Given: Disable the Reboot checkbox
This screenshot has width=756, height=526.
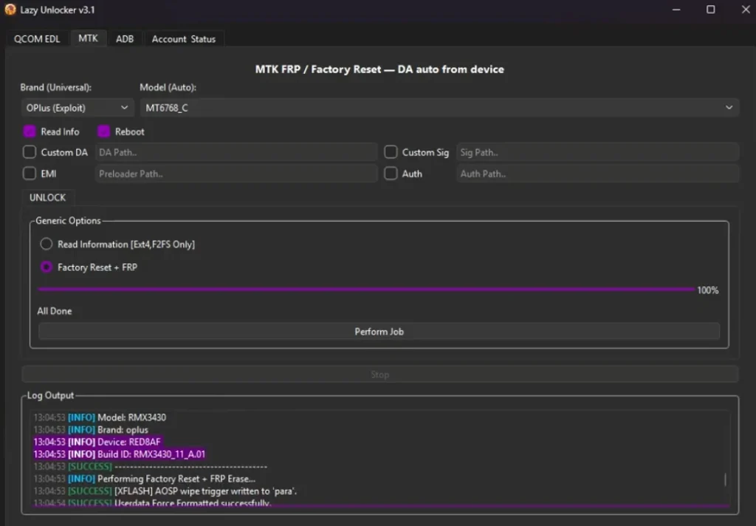Looking at the screenshot, I should pyautogui.click(x=103, y=131).
